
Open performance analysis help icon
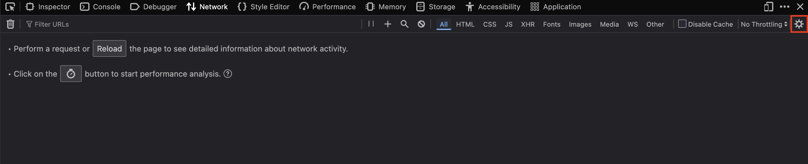click(228, 74)
